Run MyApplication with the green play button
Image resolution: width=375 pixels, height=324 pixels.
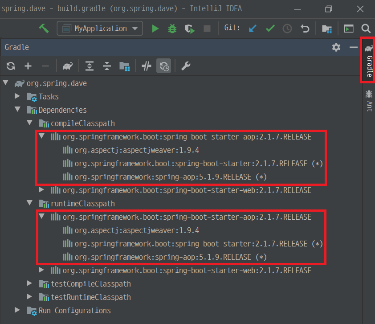pyautogui.click(x=155, y=29)
